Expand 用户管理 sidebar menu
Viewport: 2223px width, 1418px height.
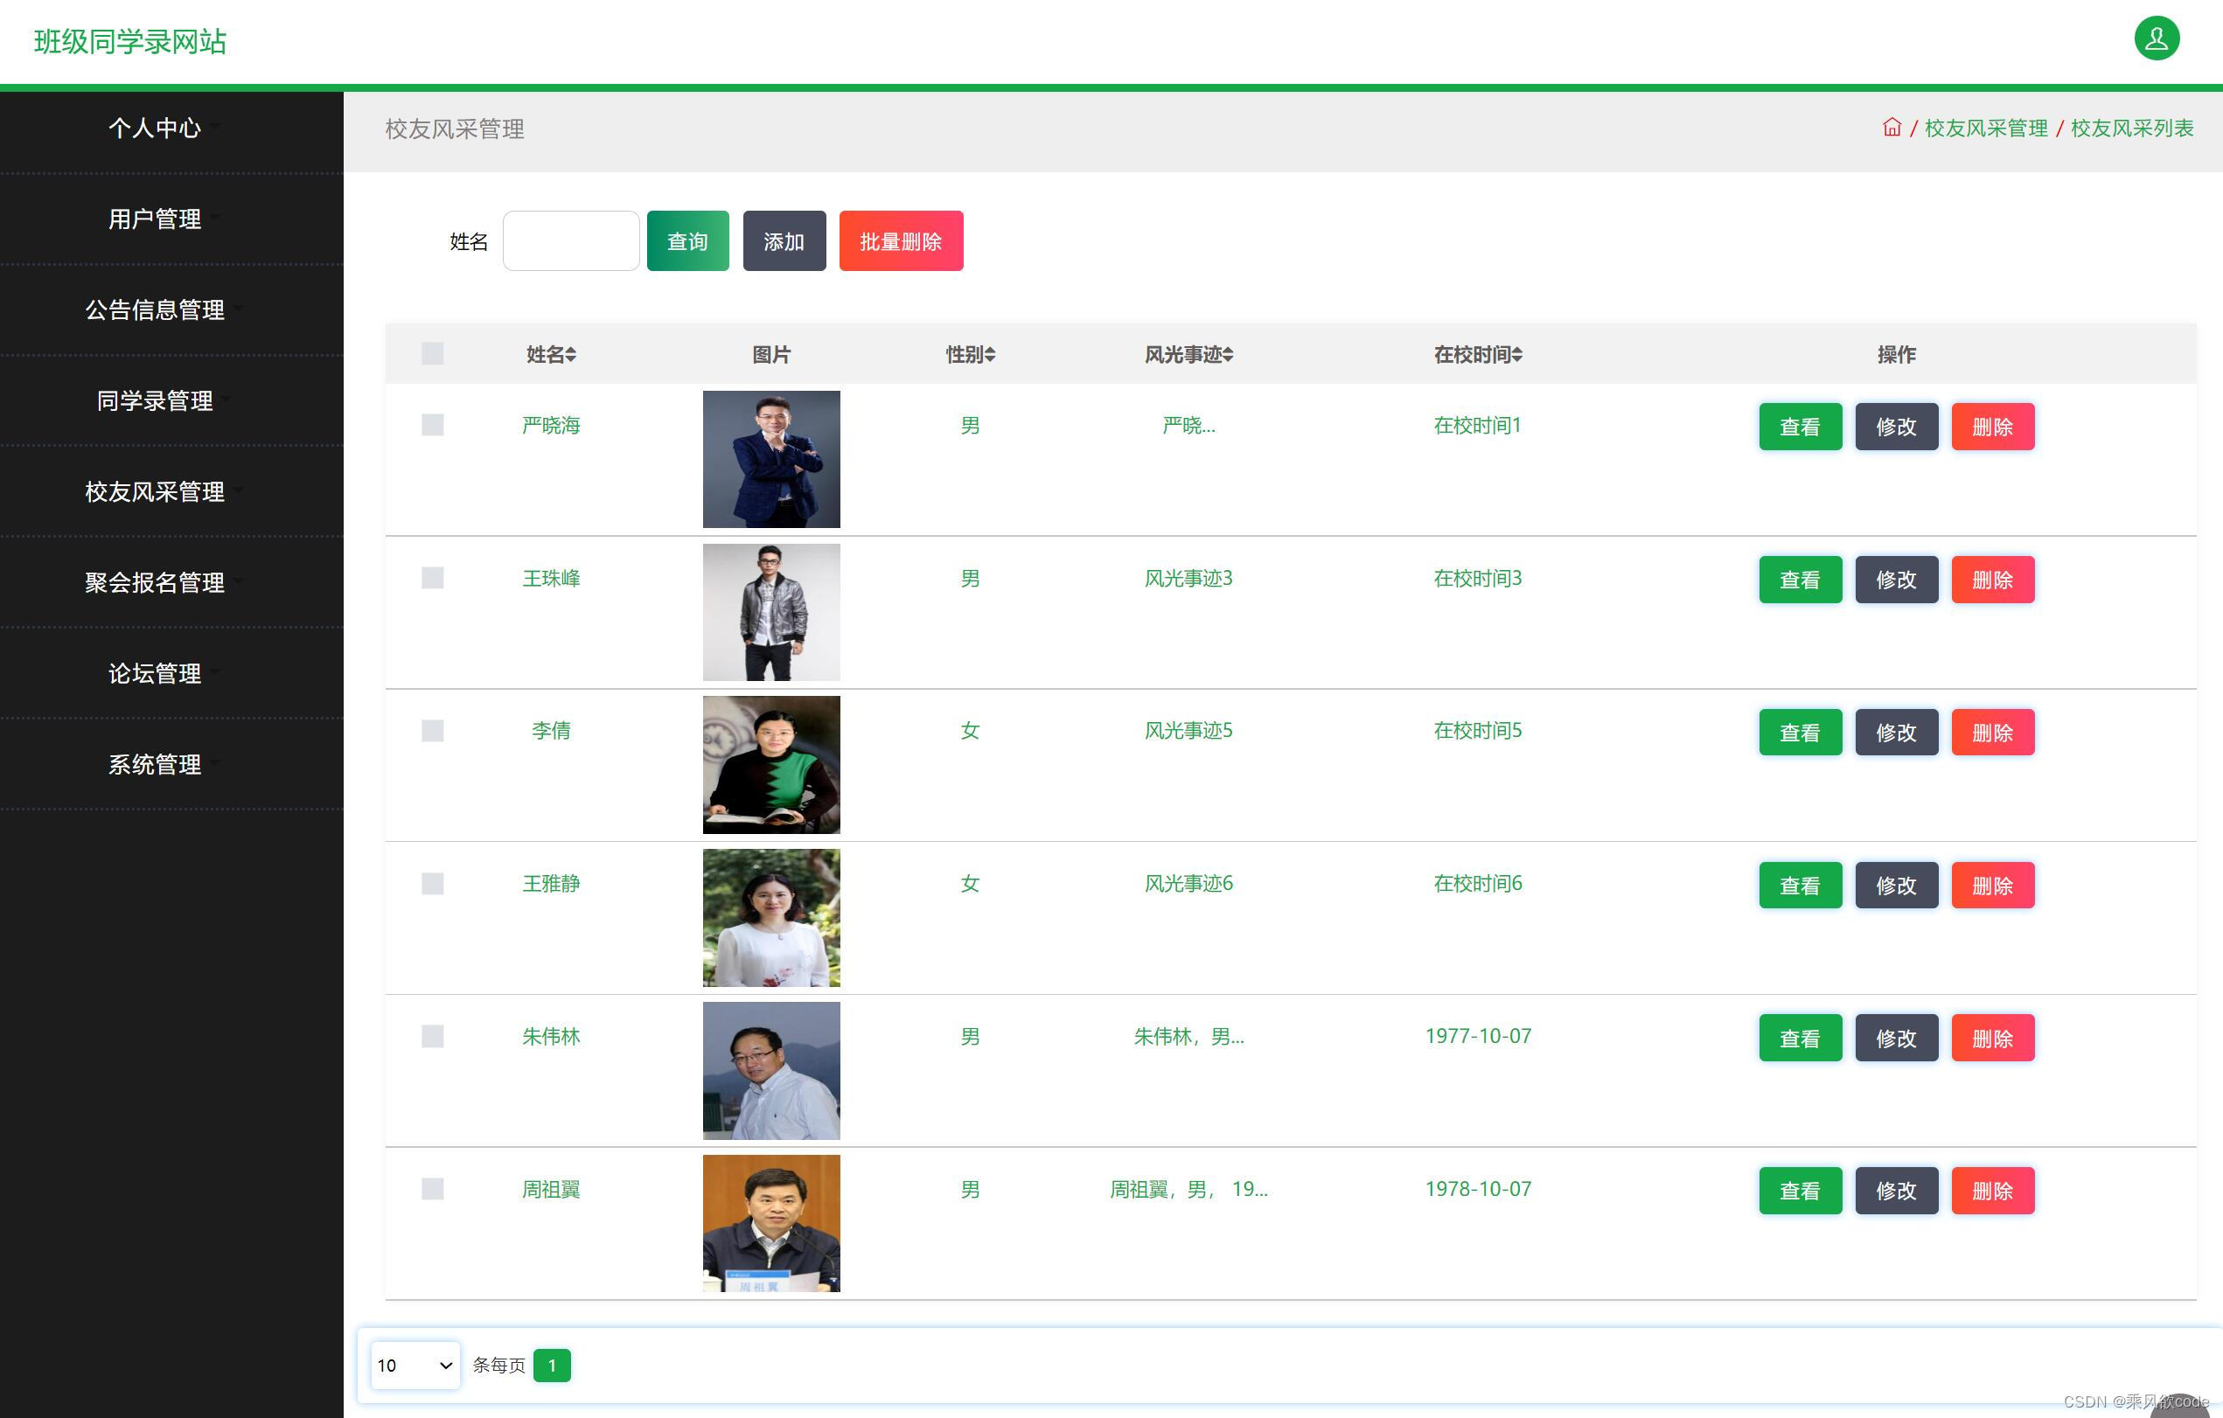[155, 219]
